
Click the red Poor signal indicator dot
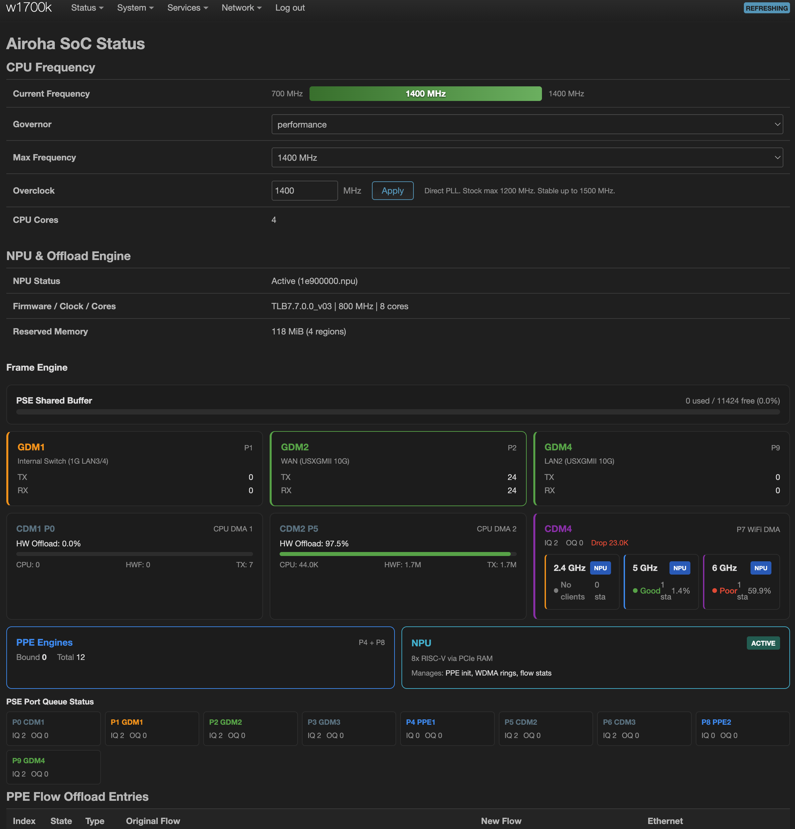tap(714, 591)
